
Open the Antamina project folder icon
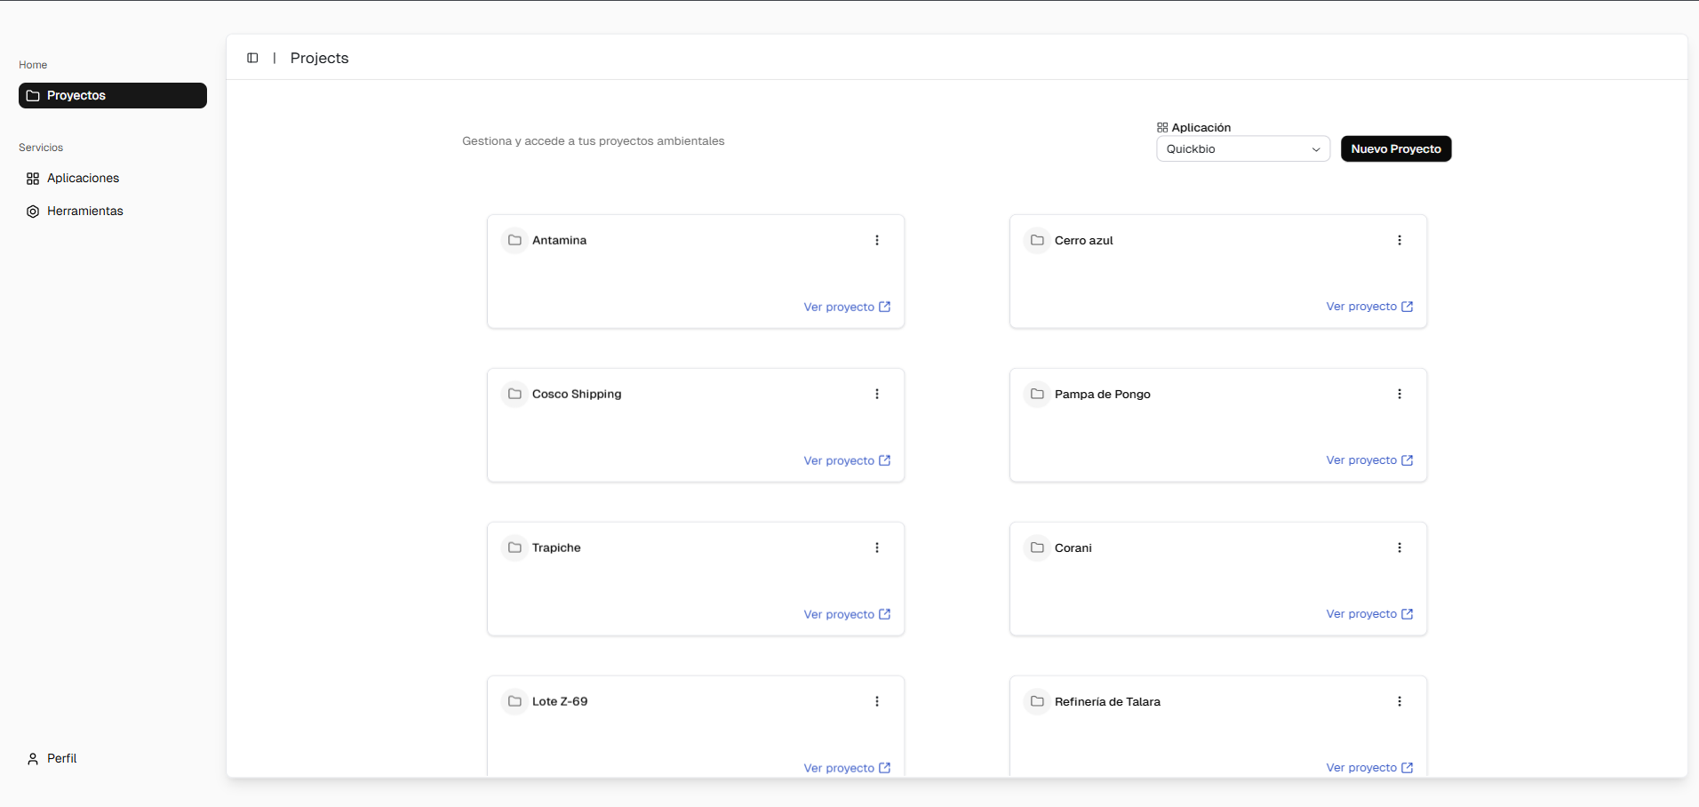(515, 240)
